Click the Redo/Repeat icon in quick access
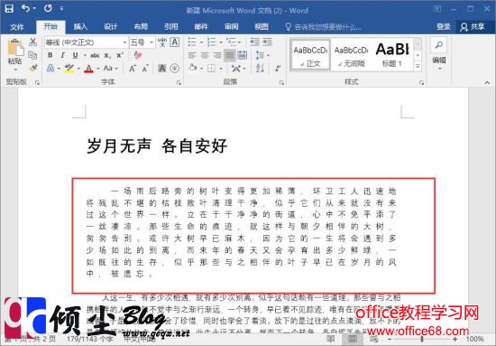The image size is (496, 346). (x=48, y=8)
